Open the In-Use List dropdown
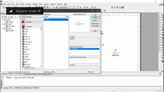 [67, 7]
